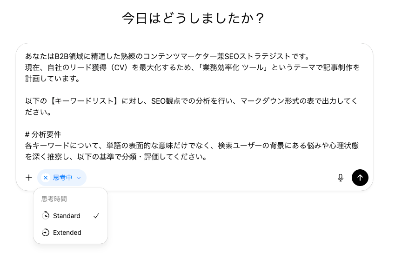Click the 思考中 chip label
395x253 pixels.
62,178
